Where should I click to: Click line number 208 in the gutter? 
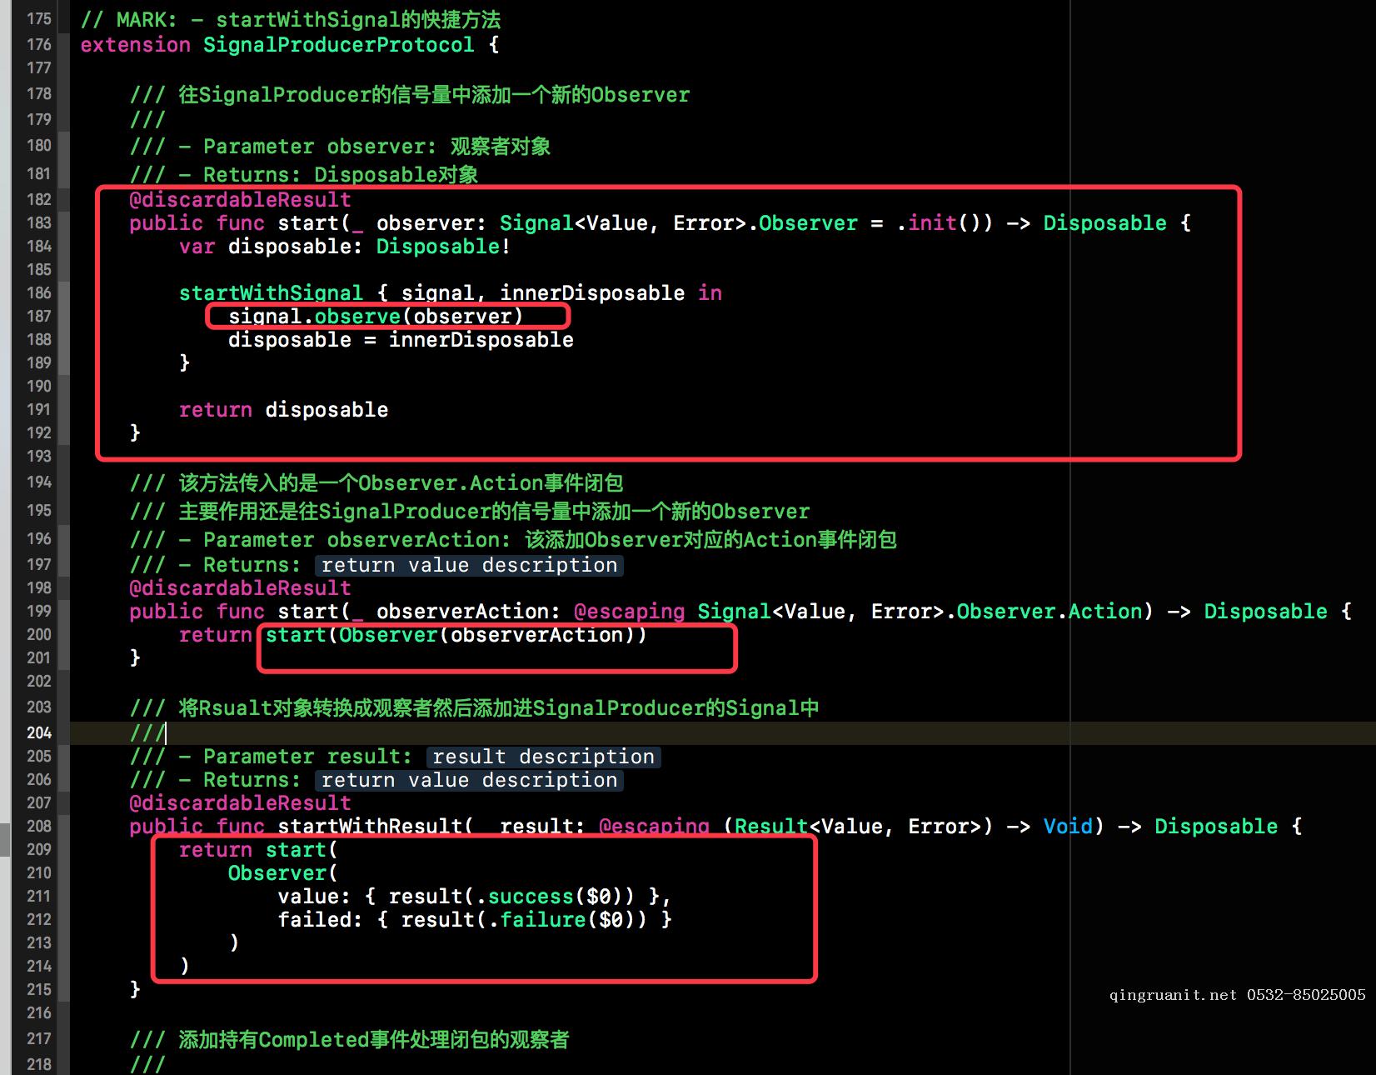click(39, 826)
